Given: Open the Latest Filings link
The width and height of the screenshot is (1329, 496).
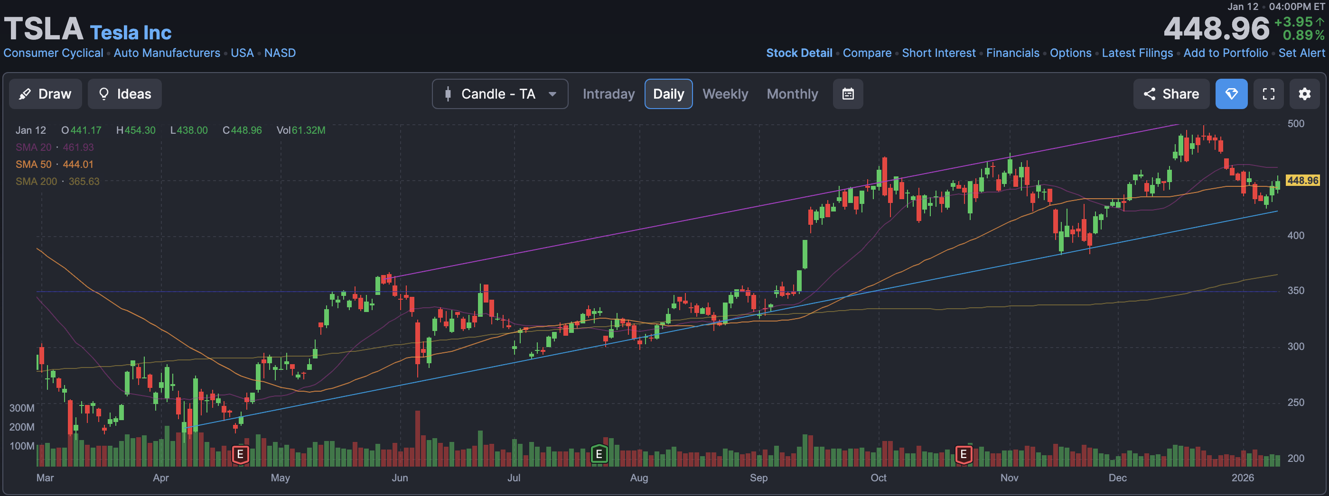Looking at the screenshot, I should tap(1137, 53).
